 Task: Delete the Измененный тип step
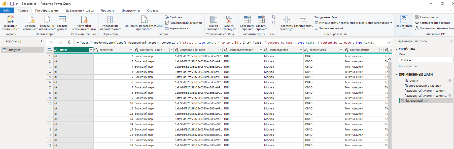[x=402, y=100]
